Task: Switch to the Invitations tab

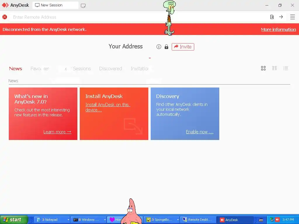Action: click(x=142, y=69)
